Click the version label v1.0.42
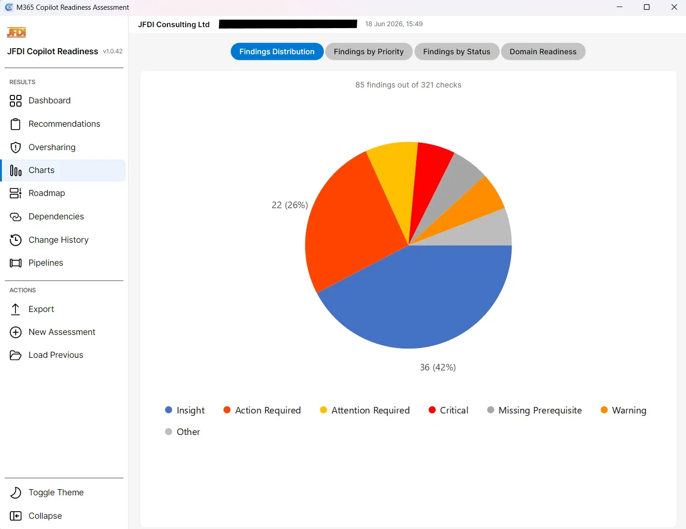The height and width of the screenshot is (529, 686). coord(113,51)
